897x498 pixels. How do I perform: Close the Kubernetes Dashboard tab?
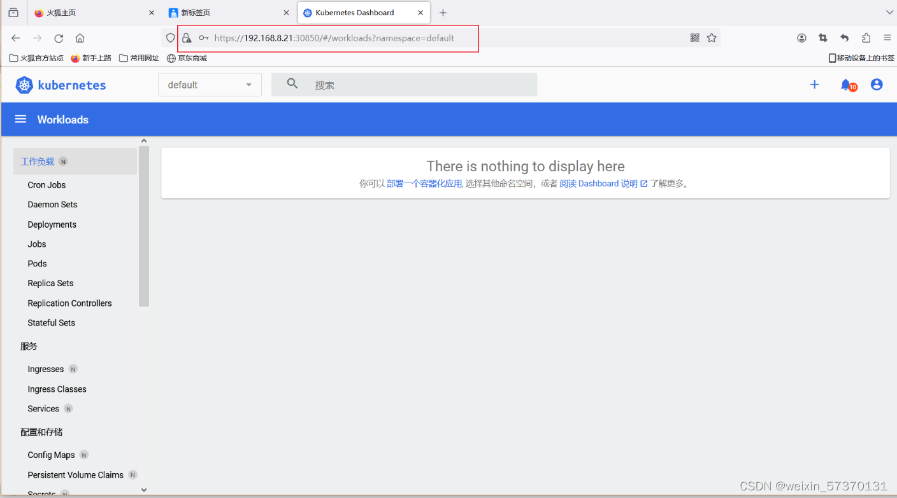pyautogui.click(x=421, y=13)
